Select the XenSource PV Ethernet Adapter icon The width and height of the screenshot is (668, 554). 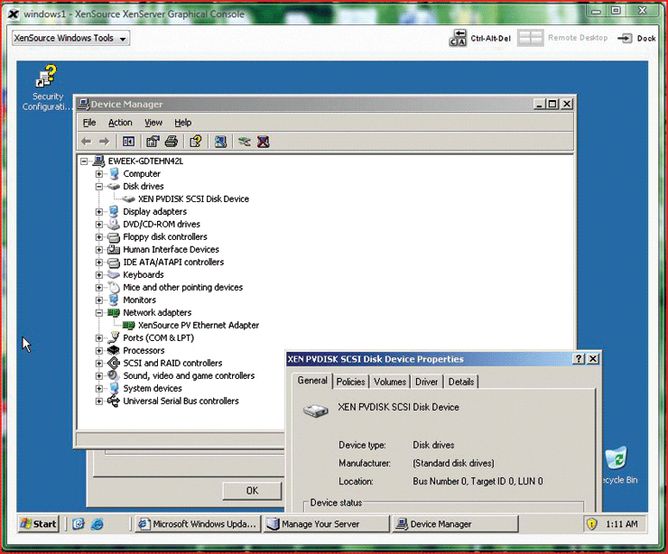(x=129, y=326)
